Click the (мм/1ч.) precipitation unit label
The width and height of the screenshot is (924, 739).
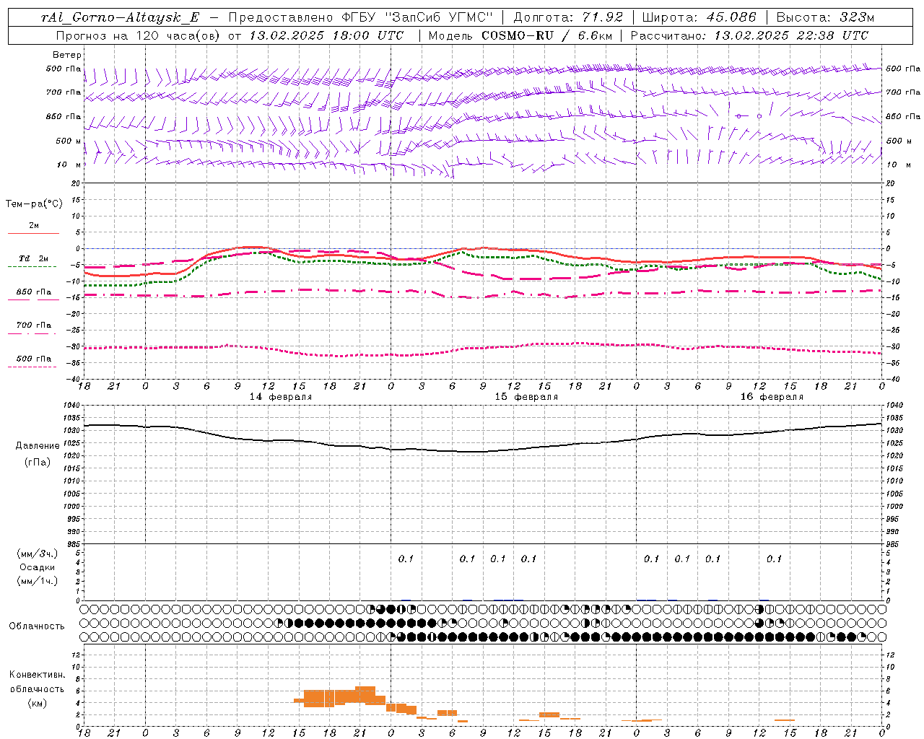[x=38, y=581]
